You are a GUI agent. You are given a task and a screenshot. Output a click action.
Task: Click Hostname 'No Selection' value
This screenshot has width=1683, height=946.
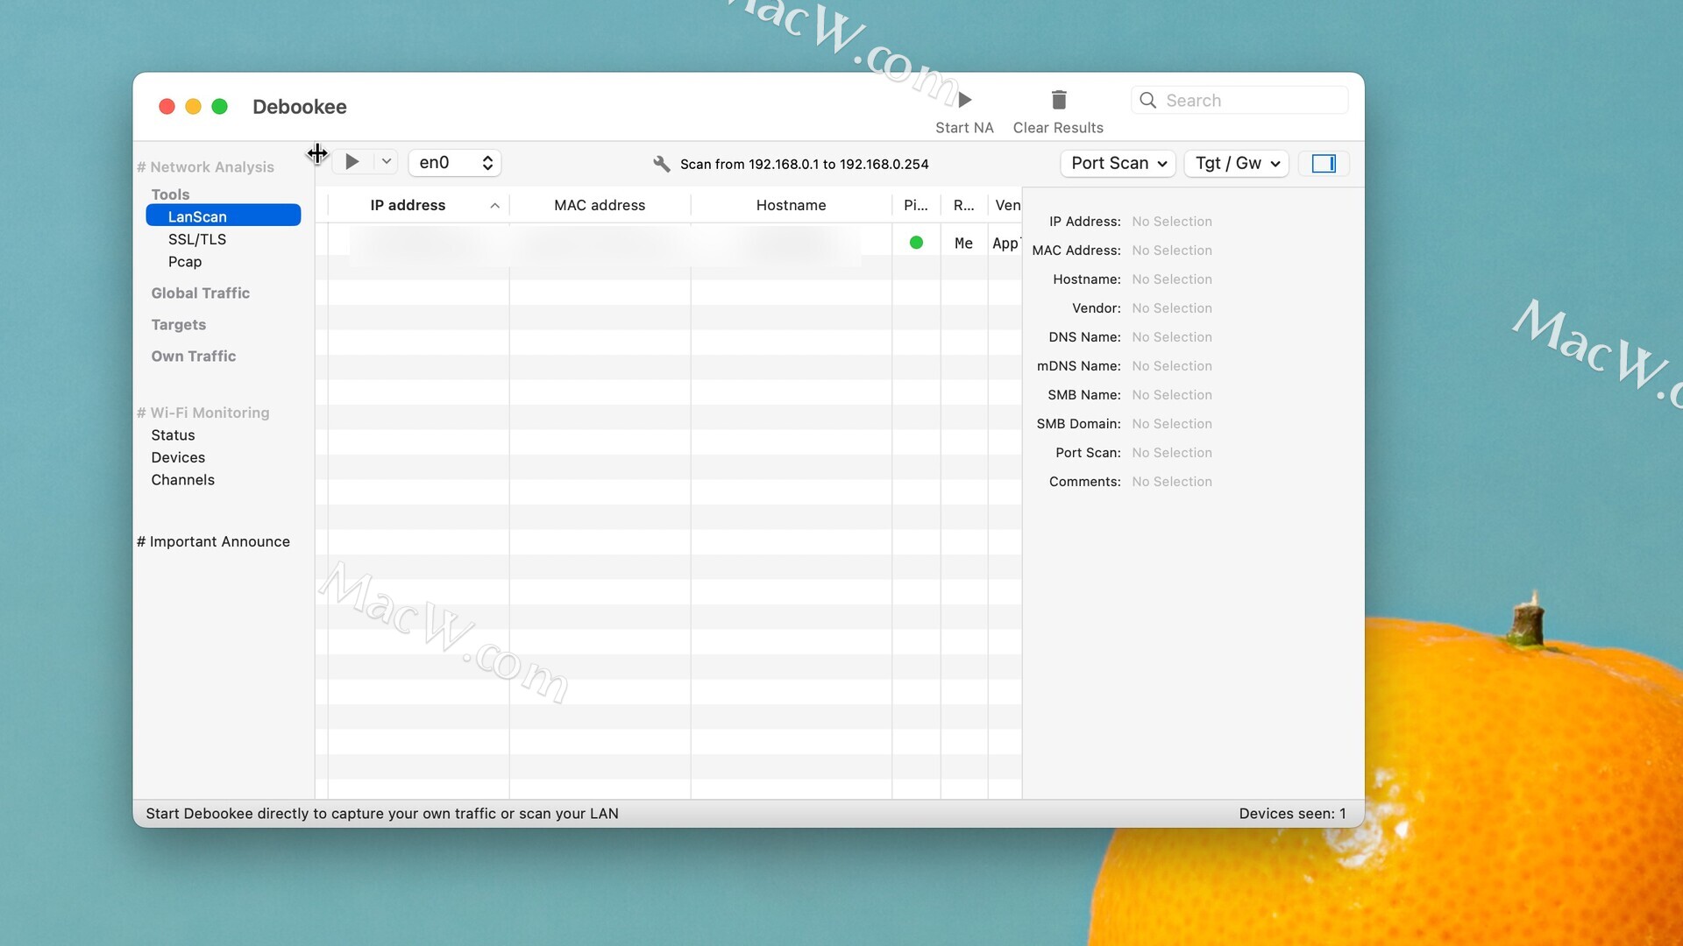coord(1172,279)
